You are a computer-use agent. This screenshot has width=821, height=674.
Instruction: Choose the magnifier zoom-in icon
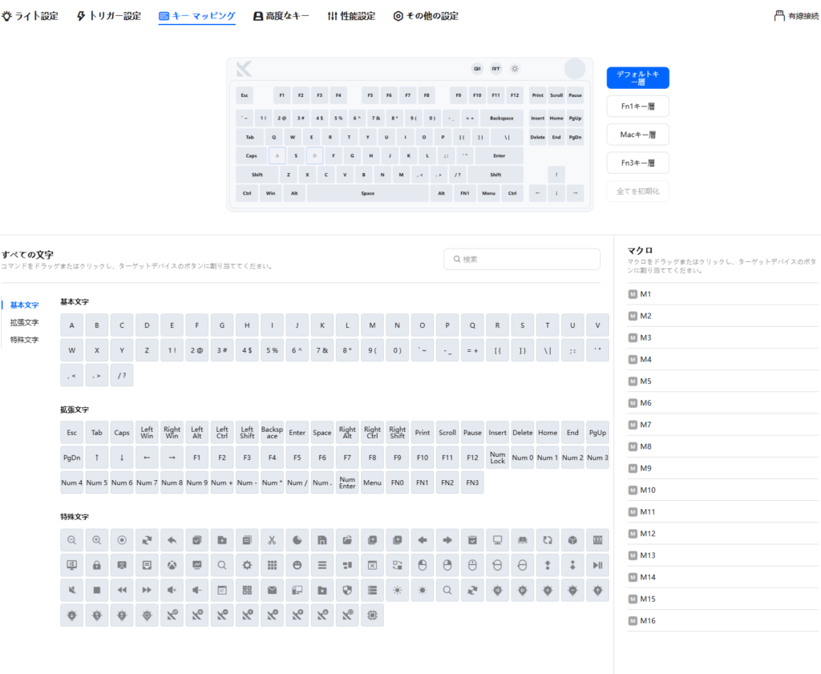pos(97,540)
